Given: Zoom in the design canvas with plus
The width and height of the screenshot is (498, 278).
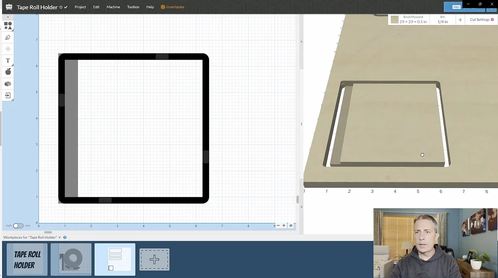Looking at the screenshot, I should [284, 225].
